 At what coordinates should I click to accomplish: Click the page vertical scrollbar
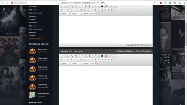(186, 34)
